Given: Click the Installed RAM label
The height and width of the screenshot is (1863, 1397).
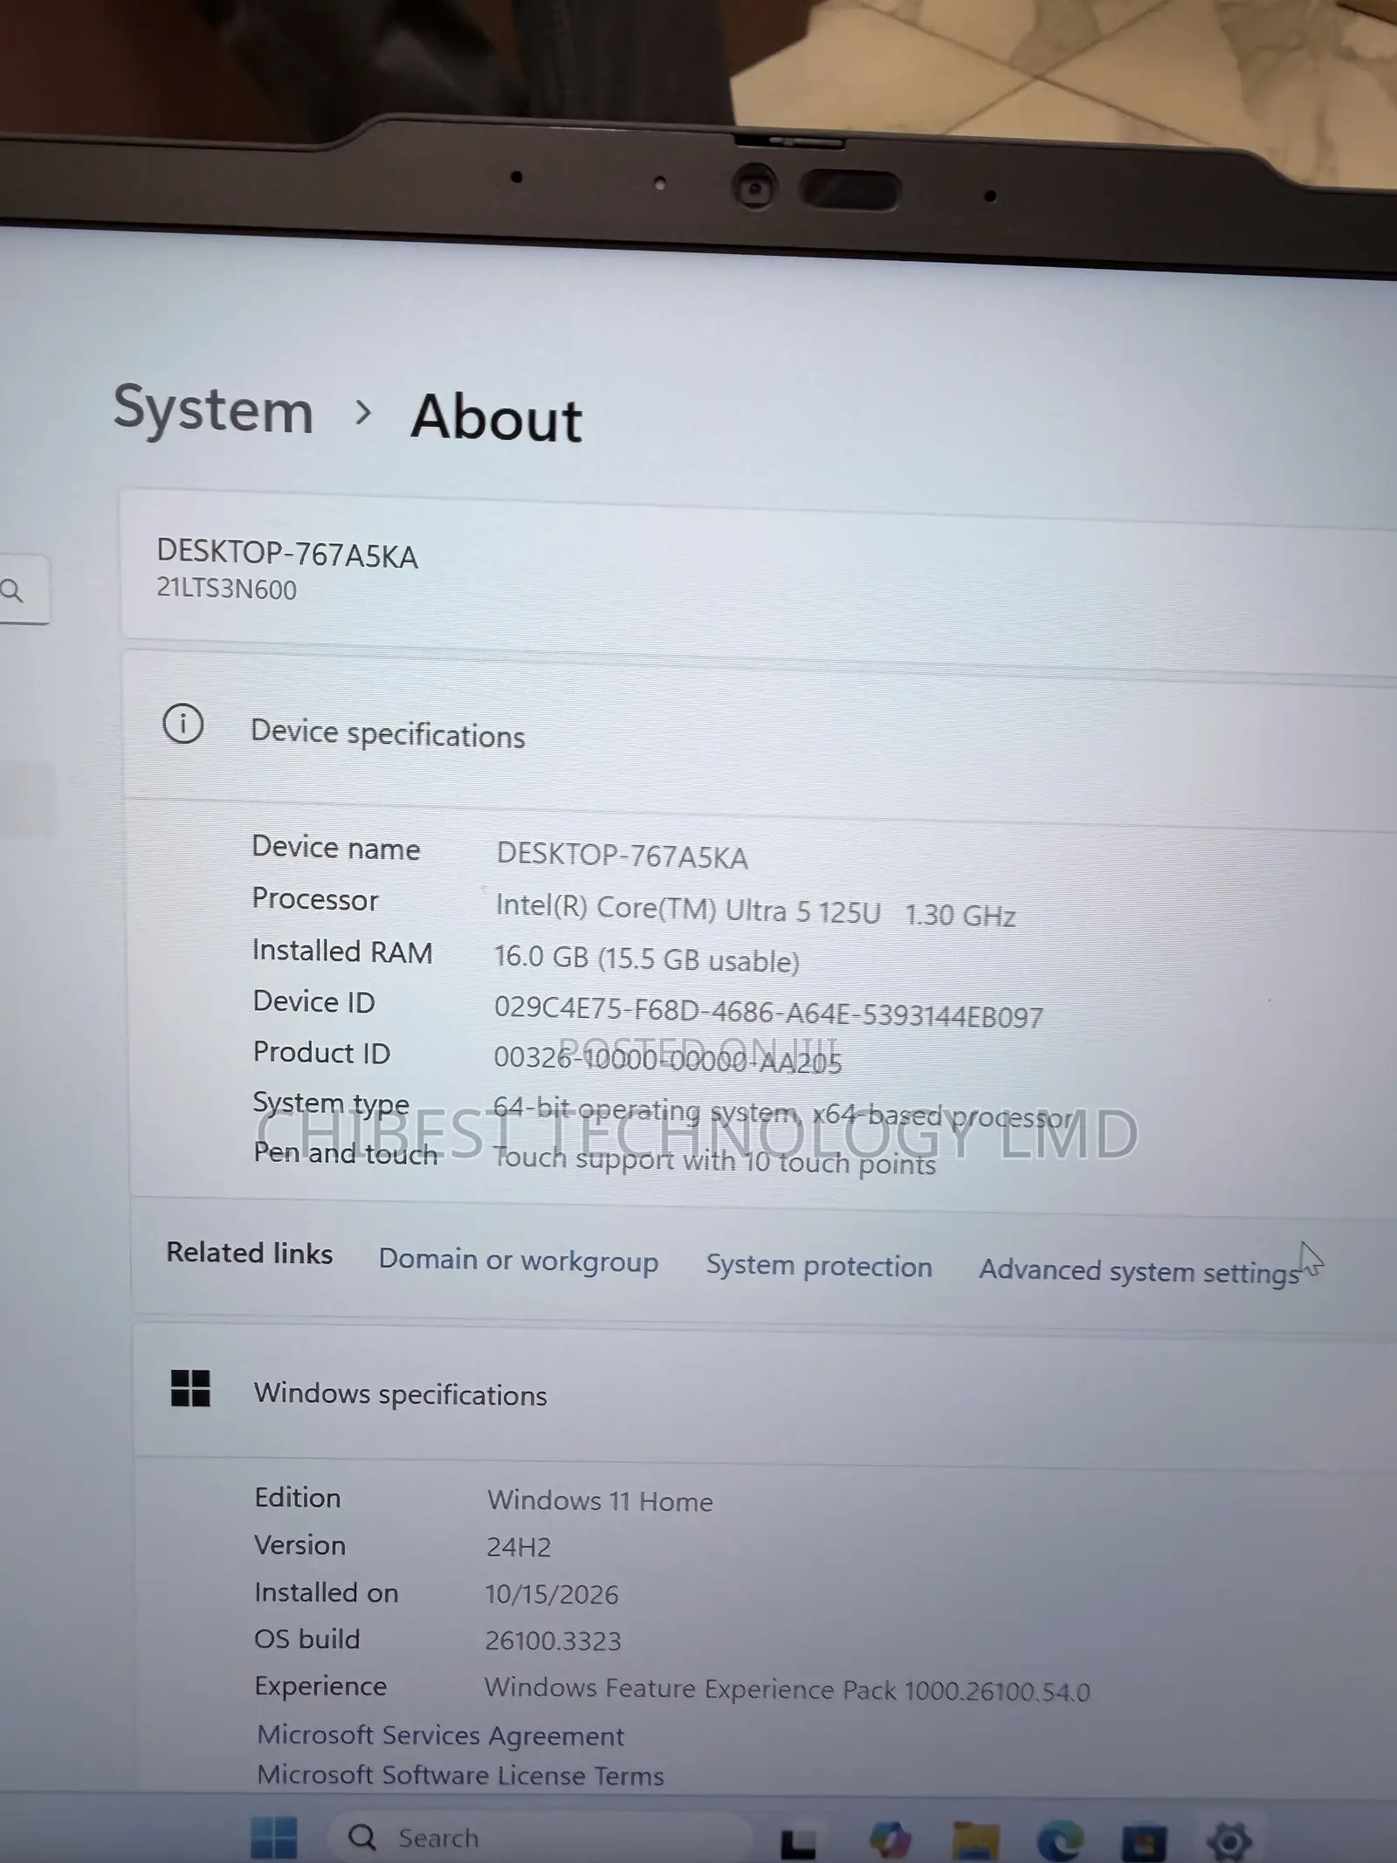Looking at the screenshot, I should click(x=342, y=951).
